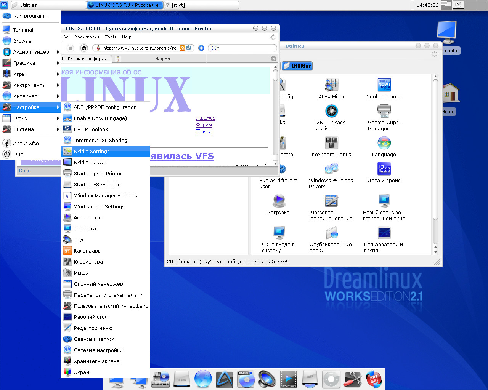Viewport: 488px width, 390px height.
Task: Expand Аудио и видео submenu arrow
Action: tap(58, 52)
